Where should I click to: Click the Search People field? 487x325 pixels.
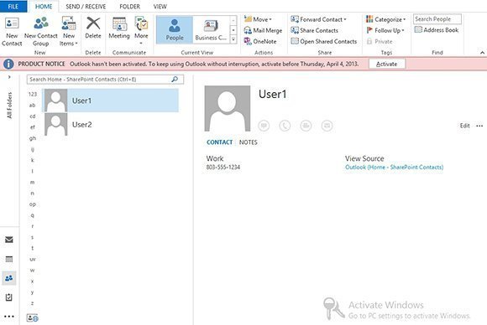click(x=437, y=19)
